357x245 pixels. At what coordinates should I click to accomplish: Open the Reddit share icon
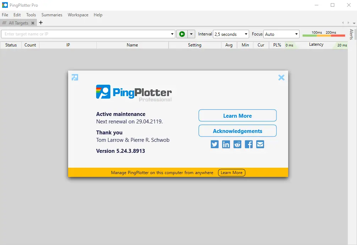(237, 144)
